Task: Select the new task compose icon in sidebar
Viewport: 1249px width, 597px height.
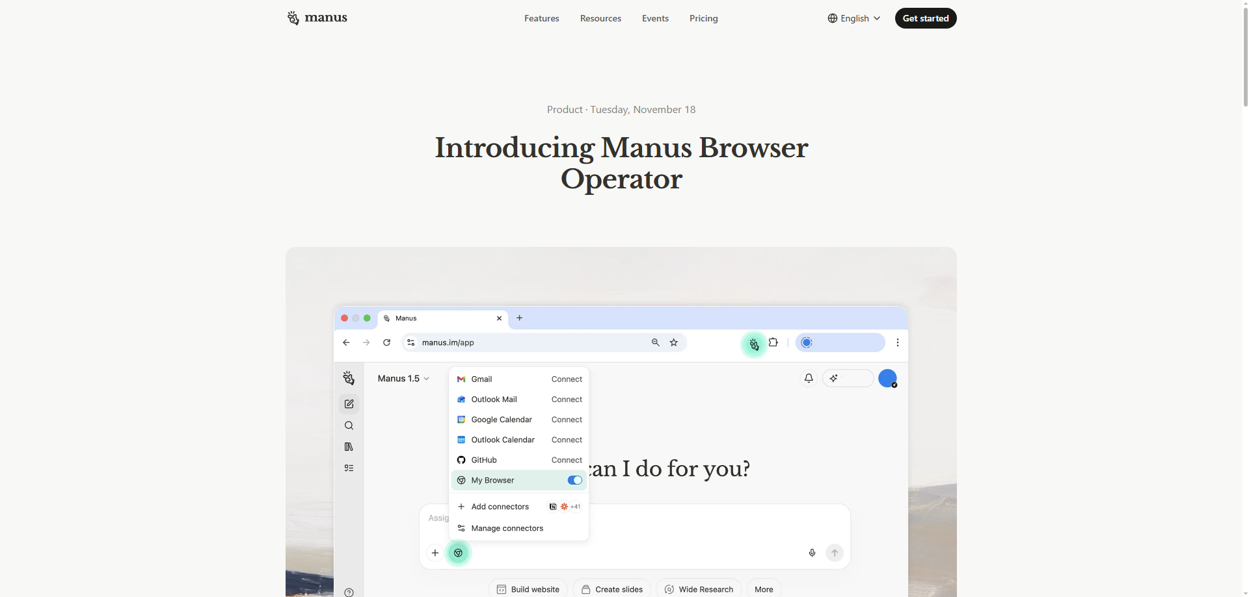Action: (x=349, y=404)
